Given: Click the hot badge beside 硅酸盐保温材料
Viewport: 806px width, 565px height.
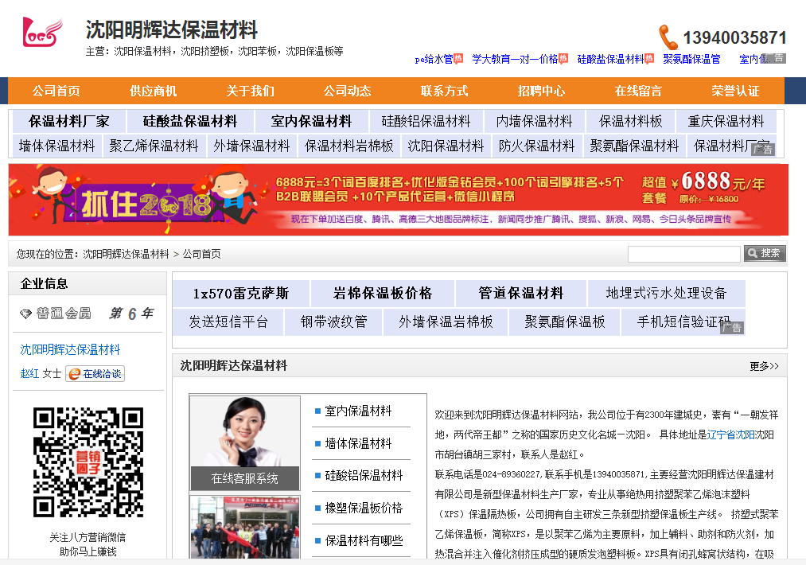Looking at the screenshot, I should [x=648, y=59].
